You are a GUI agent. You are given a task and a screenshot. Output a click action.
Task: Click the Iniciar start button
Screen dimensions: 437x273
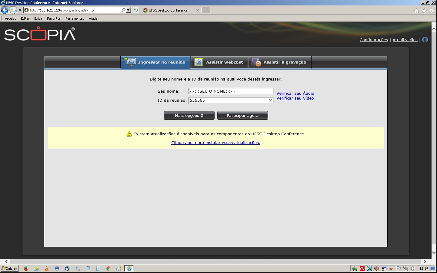click(9, 268)
